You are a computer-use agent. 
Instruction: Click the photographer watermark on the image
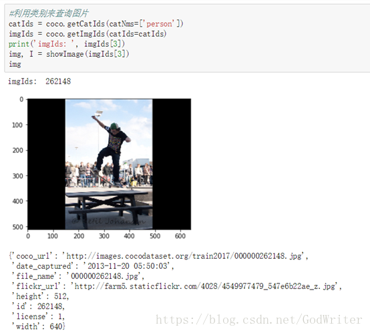pyautogui.click(x=109, y=221)
